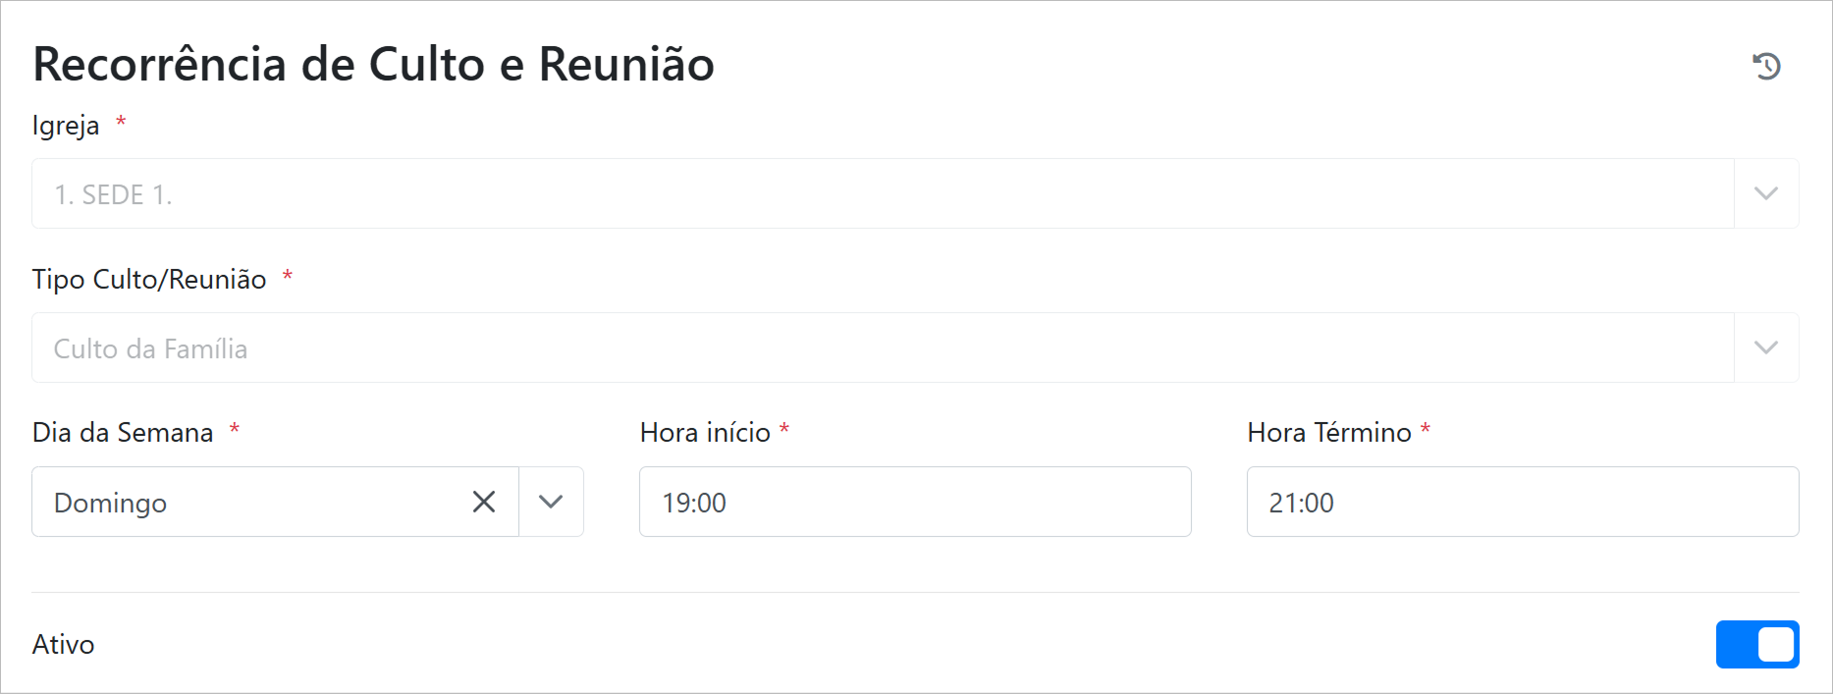This screenshot has width=1833, height=694.
Task: Click the Hora início label
Action: [705, 433]
